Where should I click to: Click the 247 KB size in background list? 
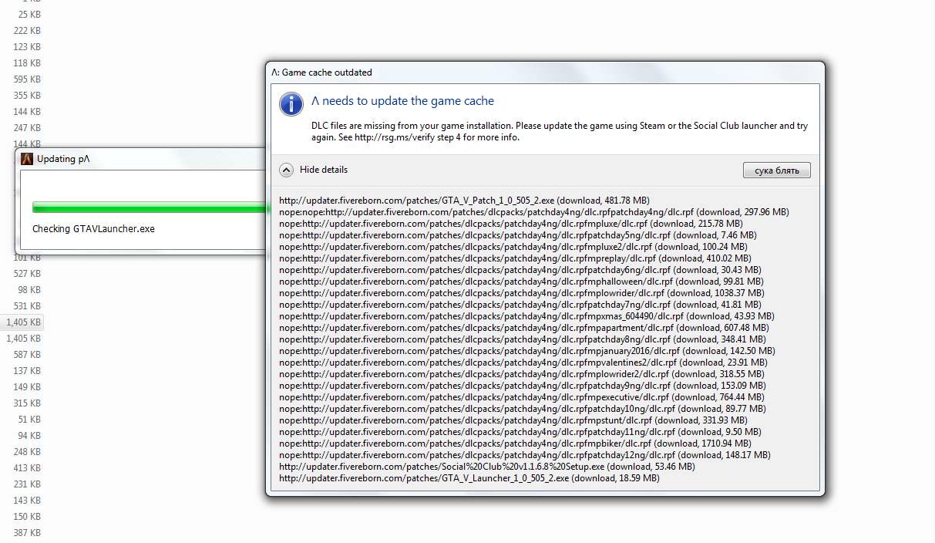click(x=27, y=128)
